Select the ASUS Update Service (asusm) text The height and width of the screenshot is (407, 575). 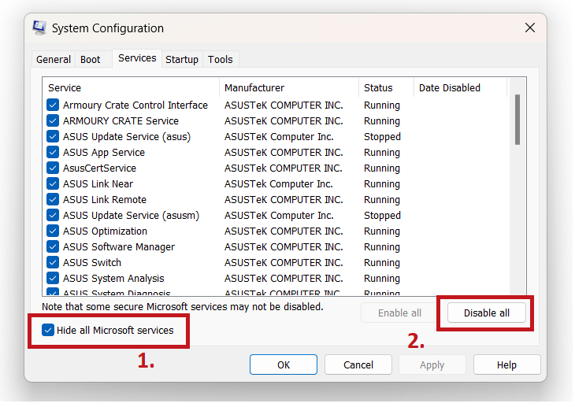tap(132, 216)
